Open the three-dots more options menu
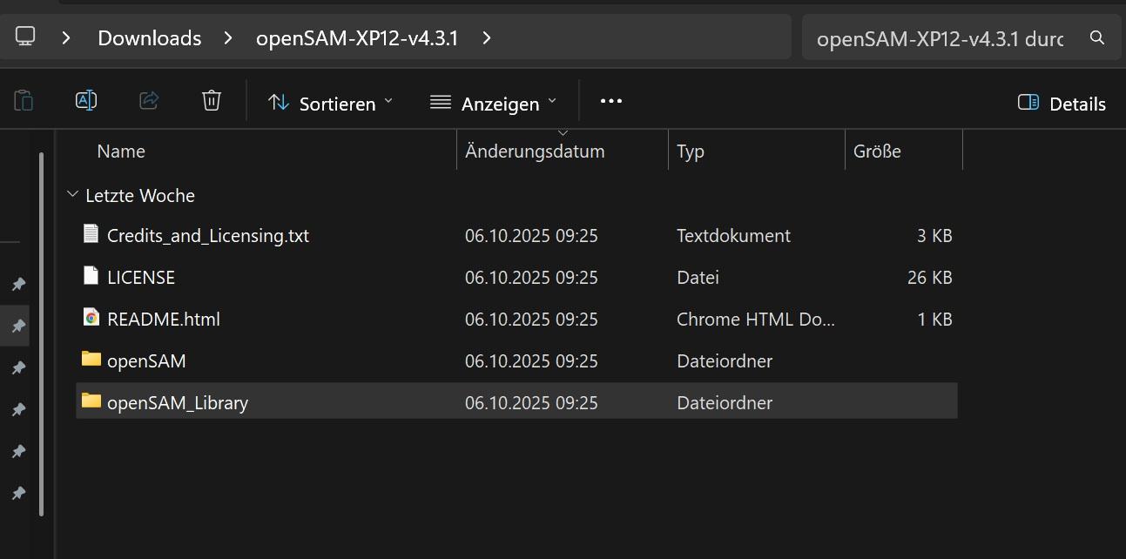This screenshot has height=559, width=1126. coord(611,102)
